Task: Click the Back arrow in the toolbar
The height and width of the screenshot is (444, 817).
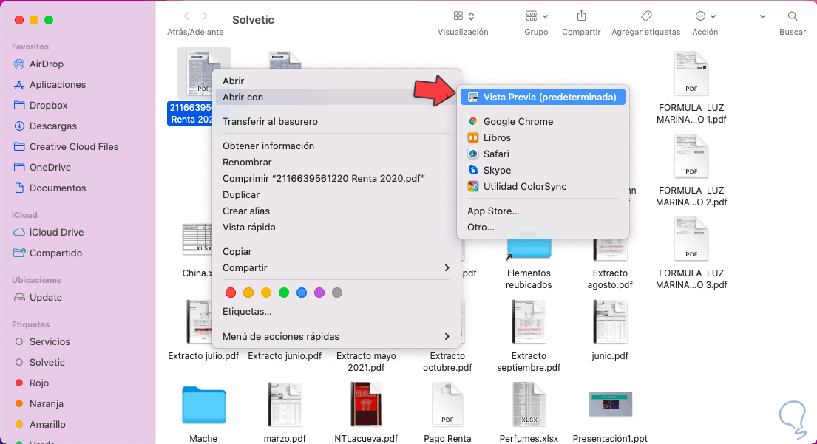Action: 186,16
